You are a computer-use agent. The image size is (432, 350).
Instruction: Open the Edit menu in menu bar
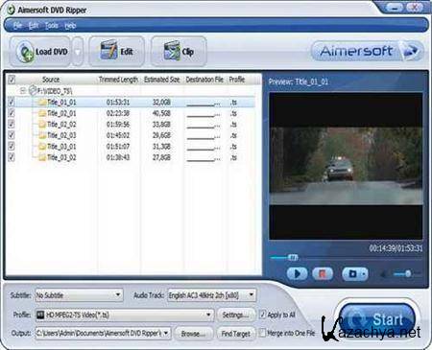pyautogui.click(x=34, y=26)
